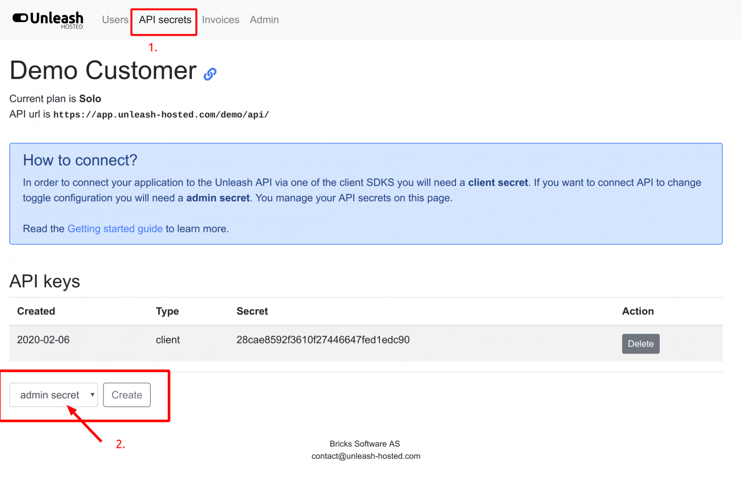Open the secret type dropdown

(x=53, y=395)
